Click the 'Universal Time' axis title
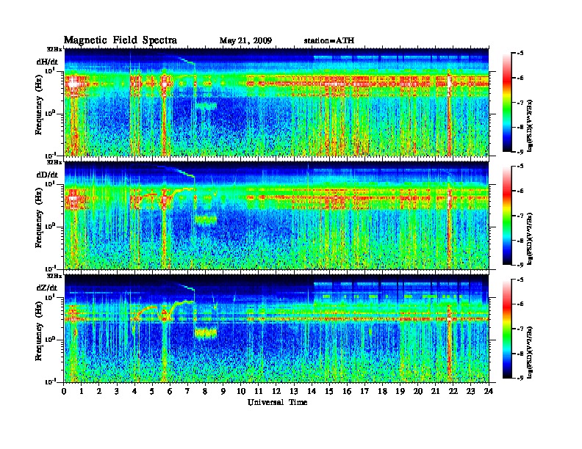The height and width of the screenshot is (449, 582). click(277, 402)
